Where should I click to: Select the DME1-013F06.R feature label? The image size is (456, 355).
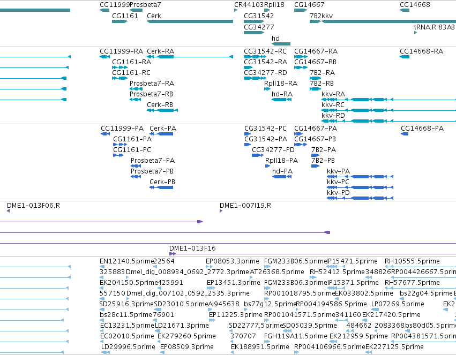tap(33, 206)
